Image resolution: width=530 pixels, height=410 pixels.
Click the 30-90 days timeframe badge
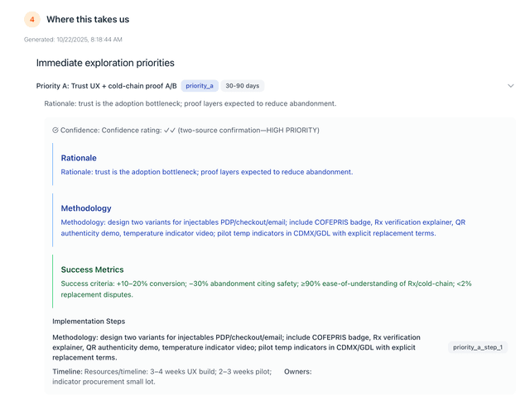[x=243, y=85]
